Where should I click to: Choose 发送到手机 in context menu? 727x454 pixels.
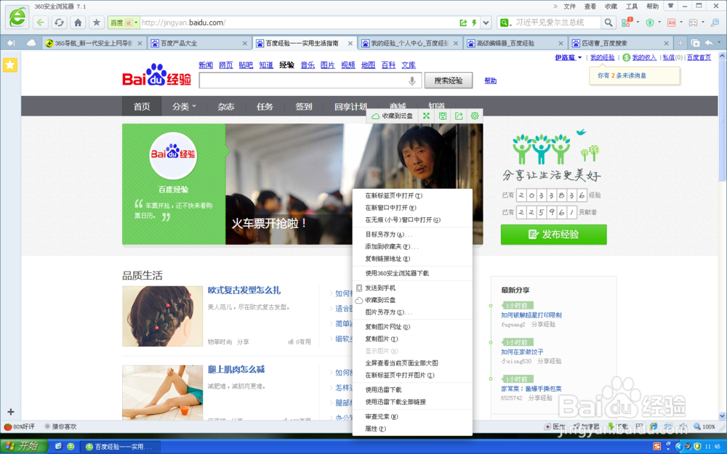pyautogui.click(x=412, y=288)
